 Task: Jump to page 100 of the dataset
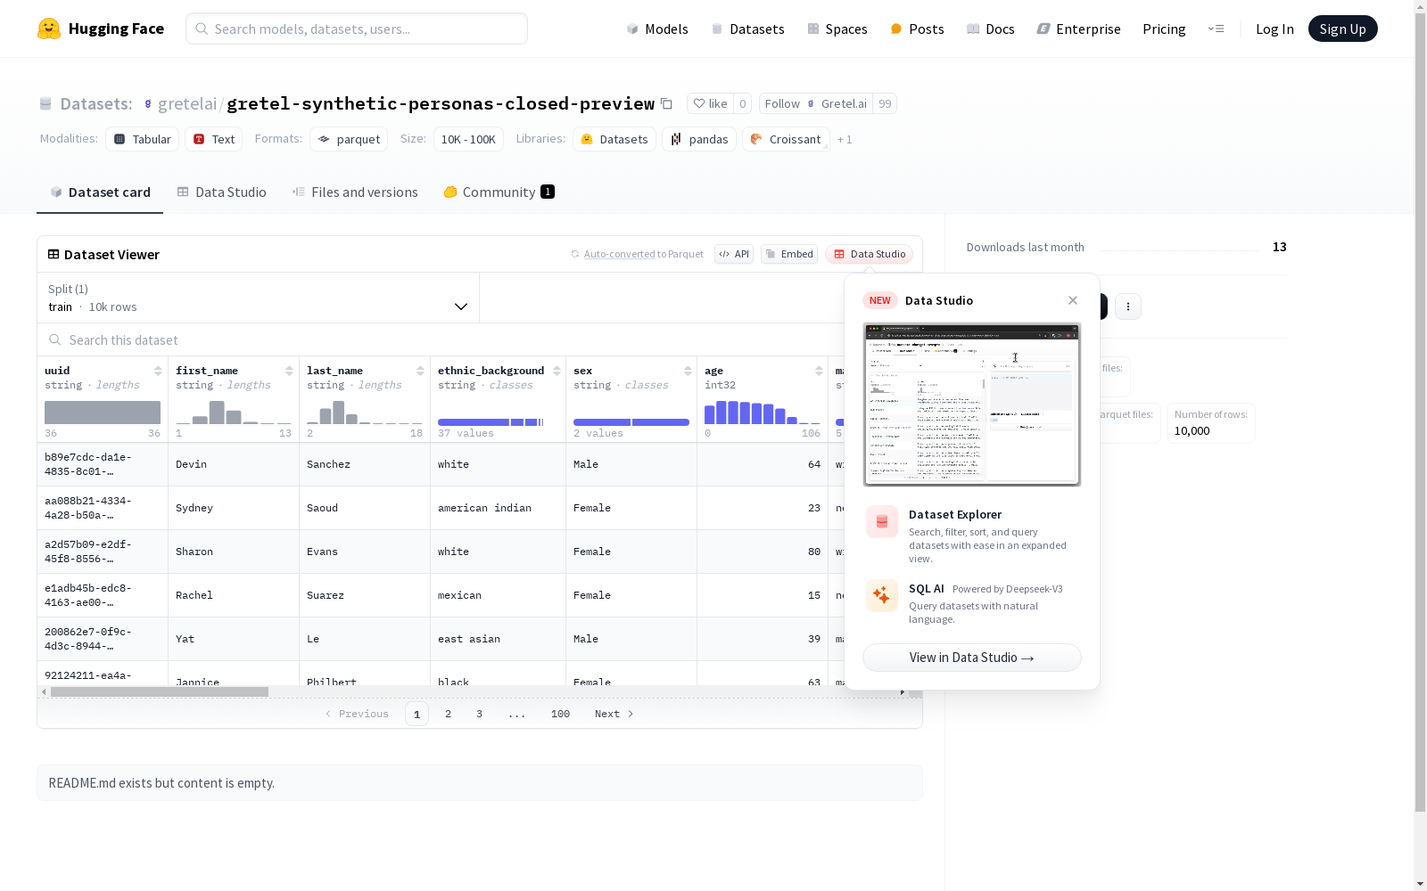pos(560,714)
